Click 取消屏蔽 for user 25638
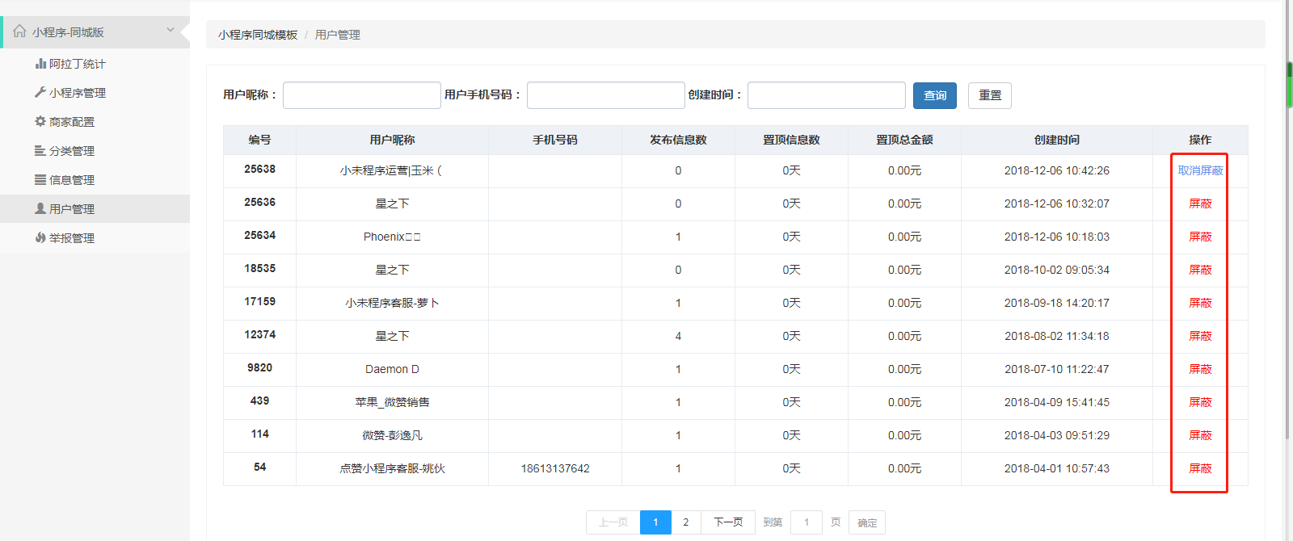This screenshot has width=1293, height=541. pos(1200,170)
